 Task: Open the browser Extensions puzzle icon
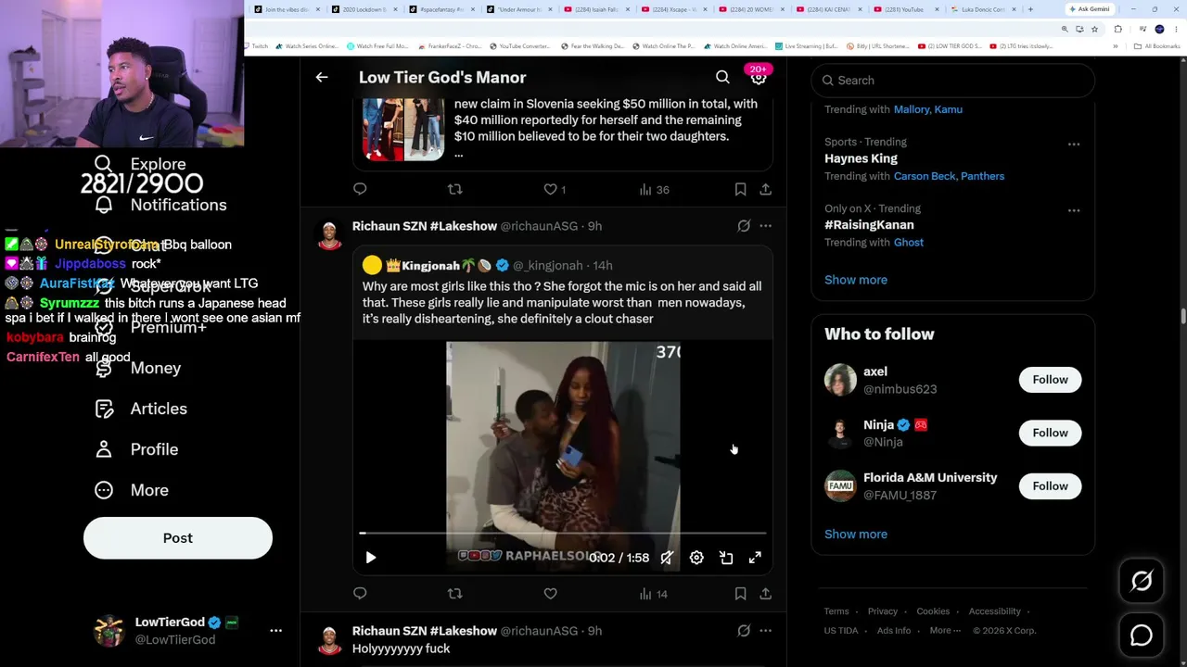tap(1117, 29)
